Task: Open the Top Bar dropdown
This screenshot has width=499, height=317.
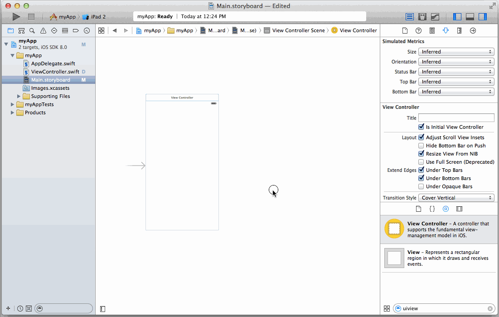Action: point(456,82)
